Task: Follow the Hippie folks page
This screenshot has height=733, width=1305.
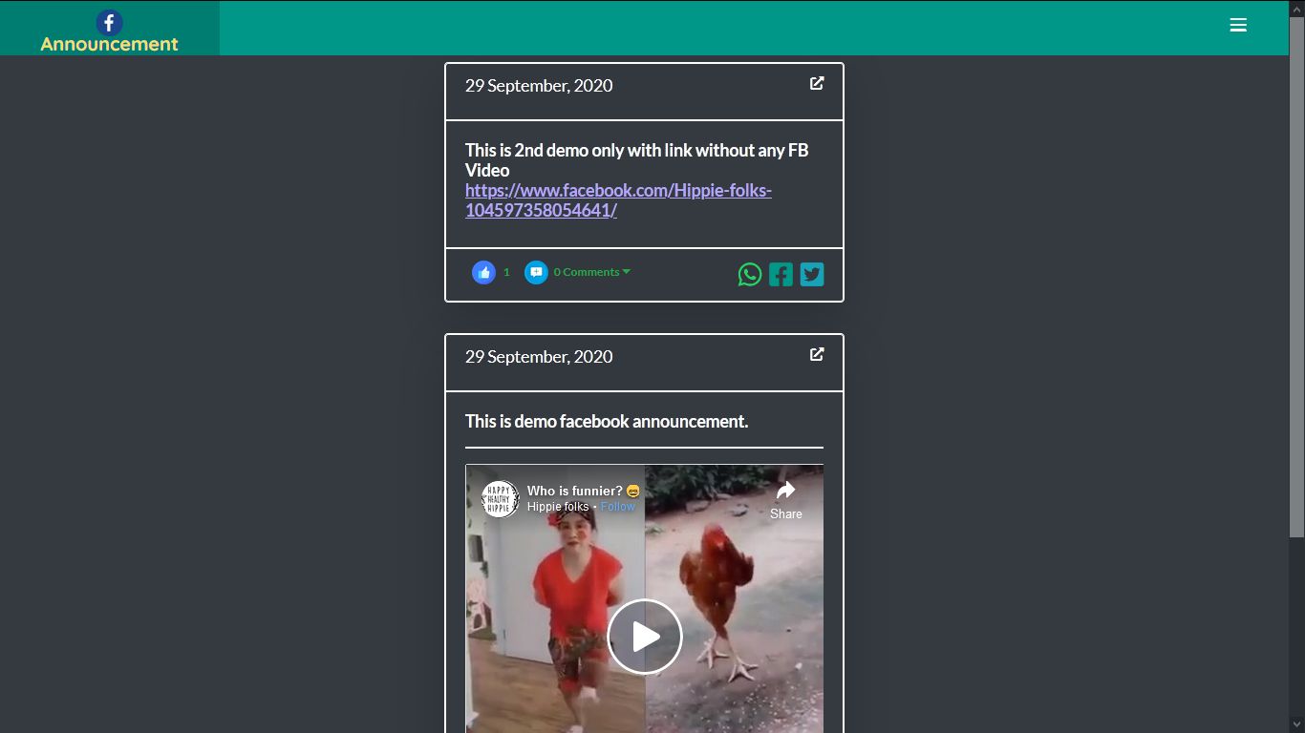Action: point(617,506)
